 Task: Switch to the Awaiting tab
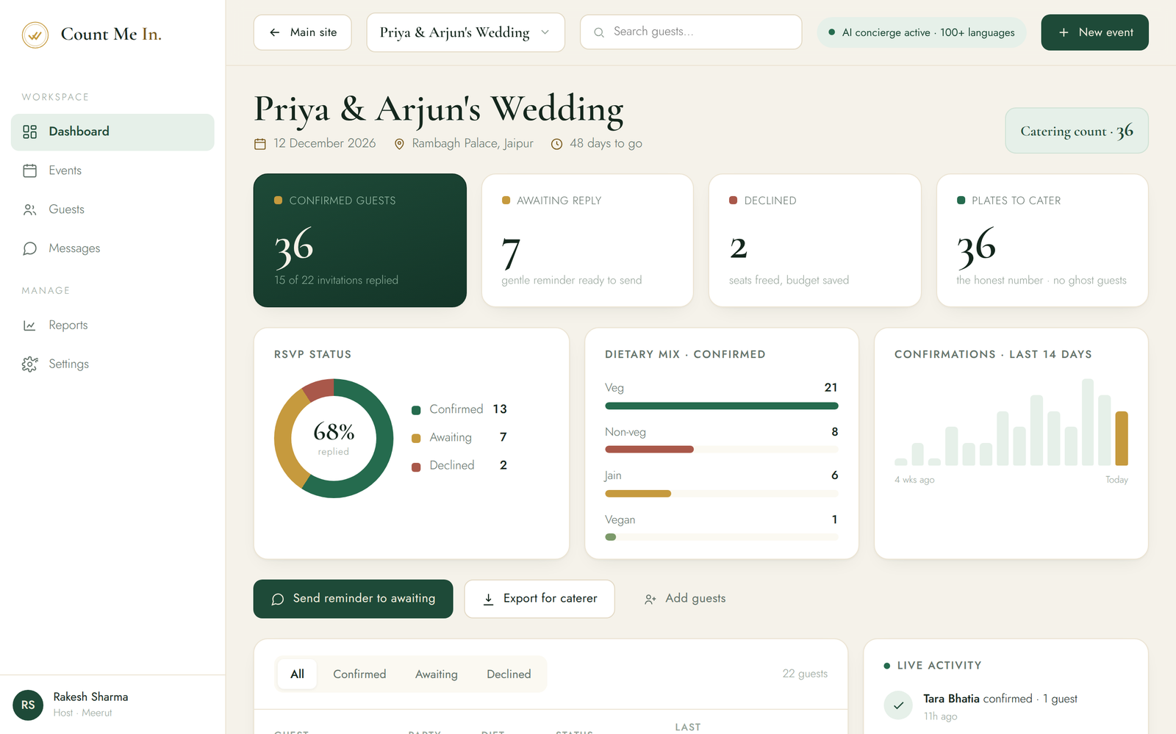tap(437, 674)
